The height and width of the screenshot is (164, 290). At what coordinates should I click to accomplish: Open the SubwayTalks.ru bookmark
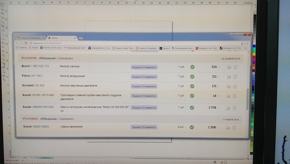pos(99,48)
